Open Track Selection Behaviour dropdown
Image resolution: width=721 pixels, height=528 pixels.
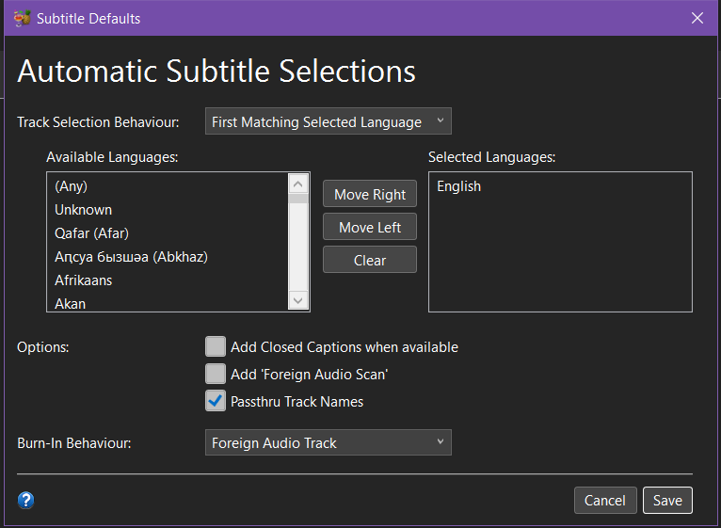(328, 121)
